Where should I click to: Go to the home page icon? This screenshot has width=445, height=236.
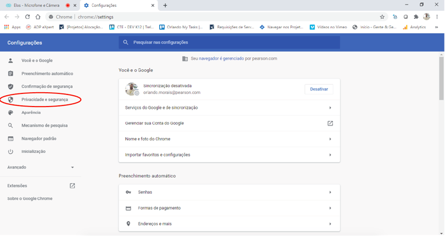pyautogui.click(x=38, y=17)
